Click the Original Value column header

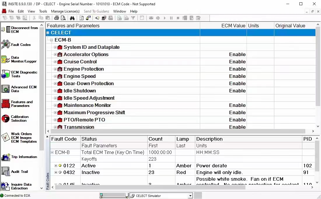click(x=295, y=26)
